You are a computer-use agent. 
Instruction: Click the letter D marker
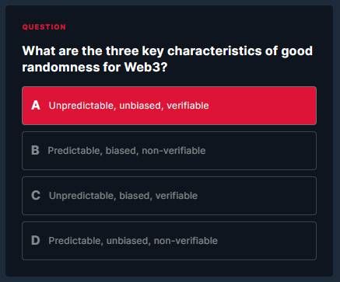(x=36, y=241)
